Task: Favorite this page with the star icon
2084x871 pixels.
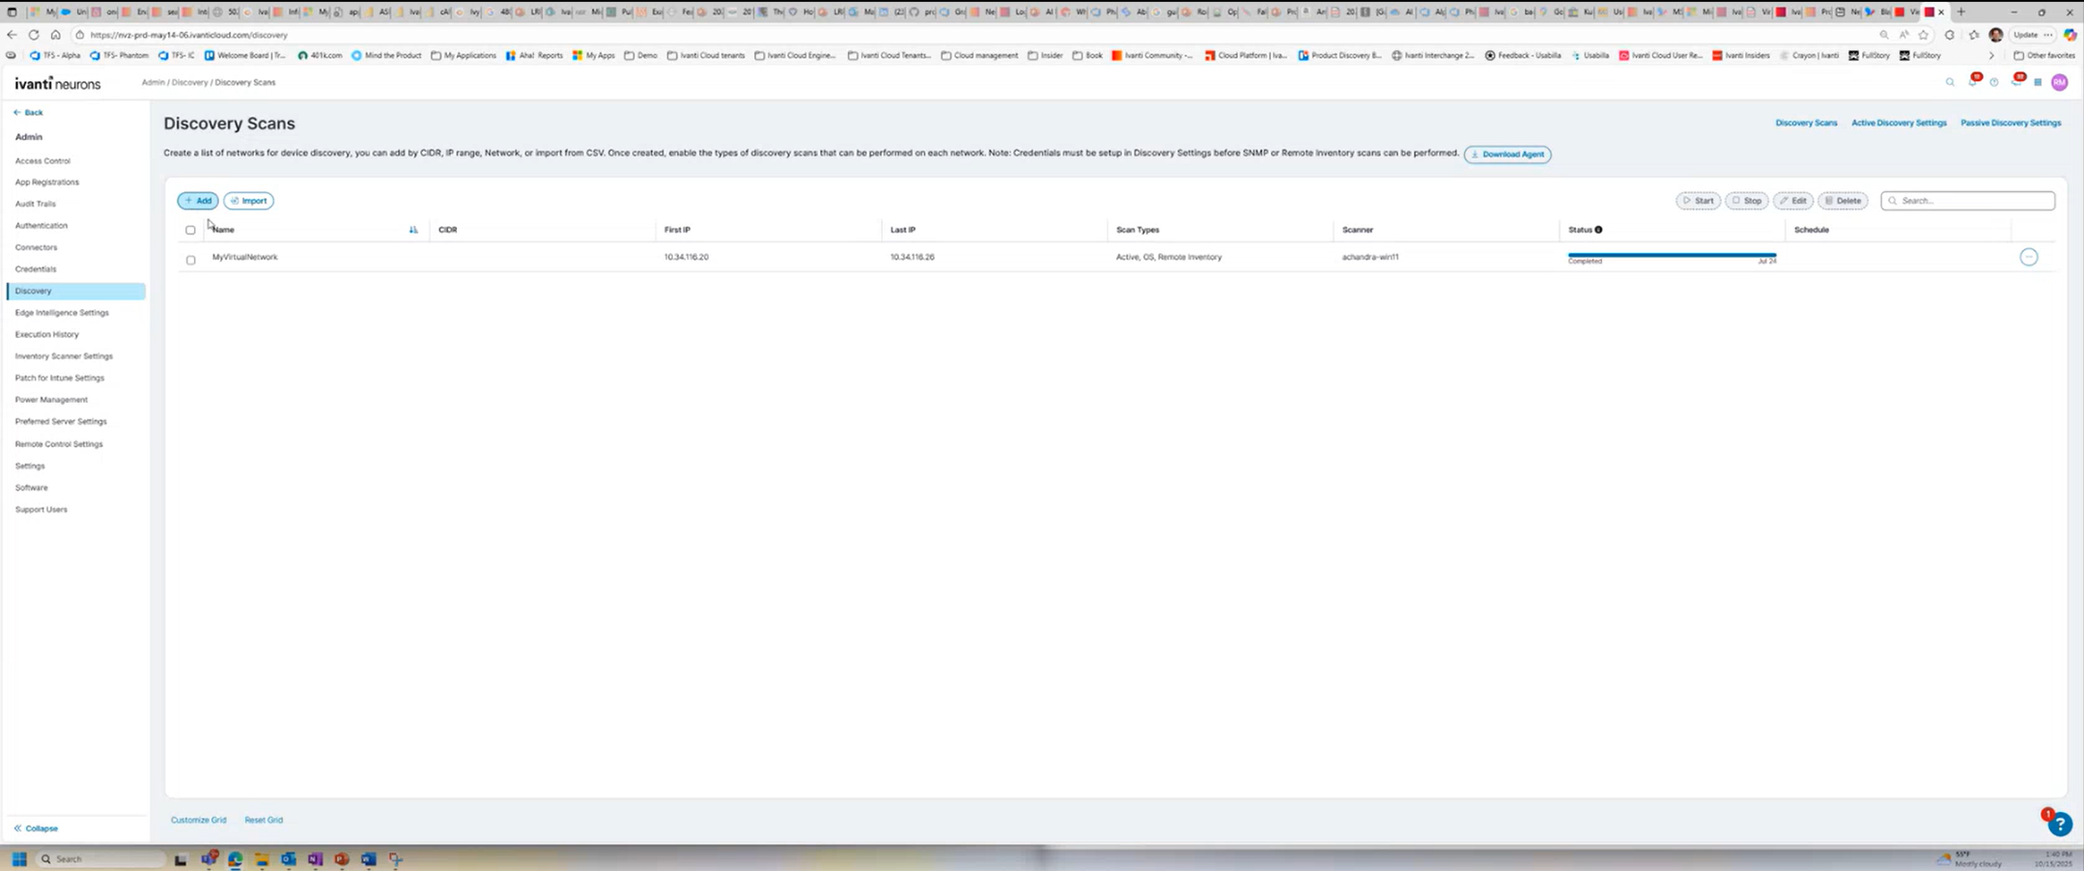Action: click(1924, 35)
